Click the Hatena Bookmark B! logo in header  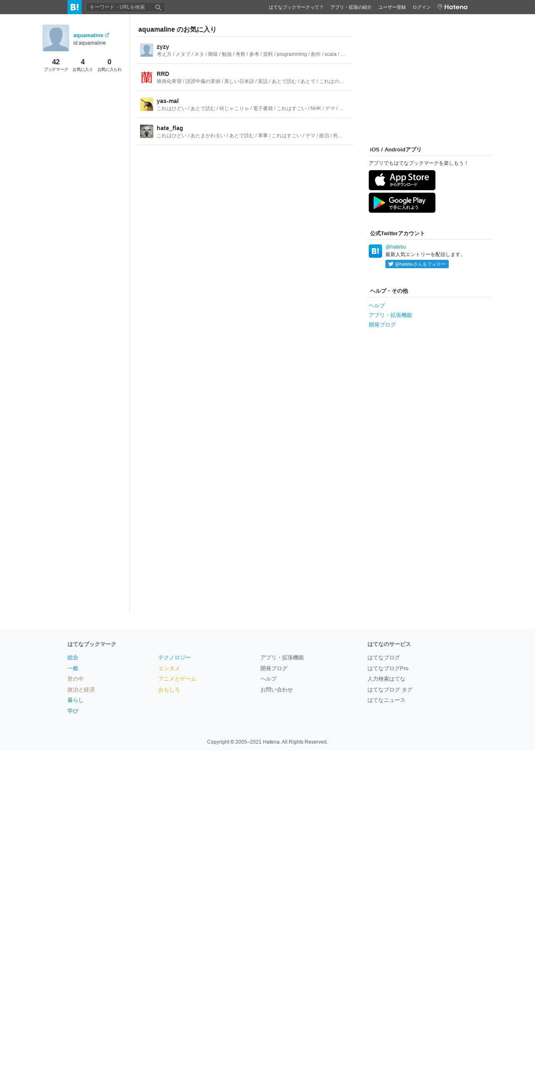pyautogui.click(x=75, y=7)
